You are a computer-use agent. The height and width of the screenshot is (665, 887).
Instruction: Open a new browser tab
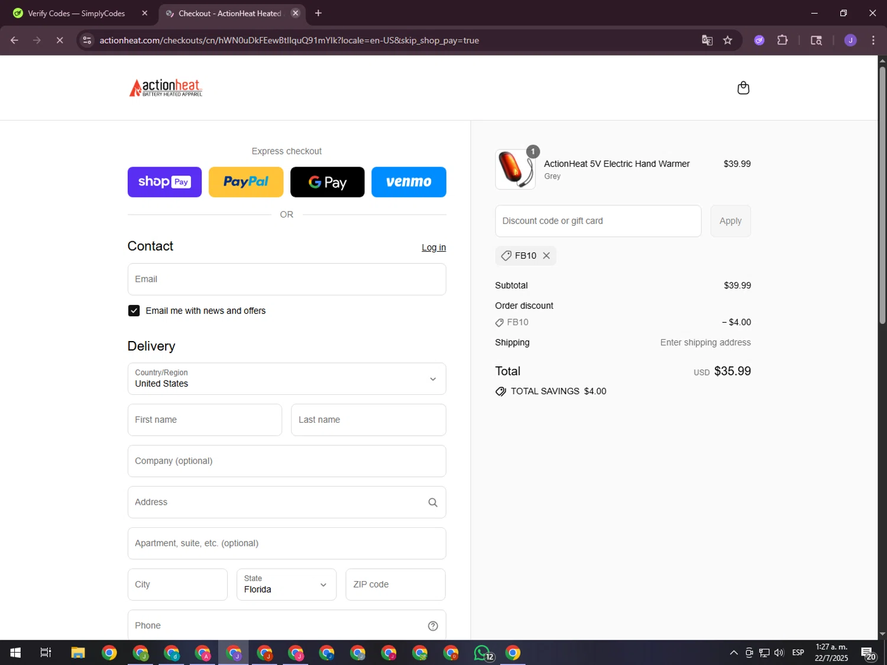click(x=318, y=13)
